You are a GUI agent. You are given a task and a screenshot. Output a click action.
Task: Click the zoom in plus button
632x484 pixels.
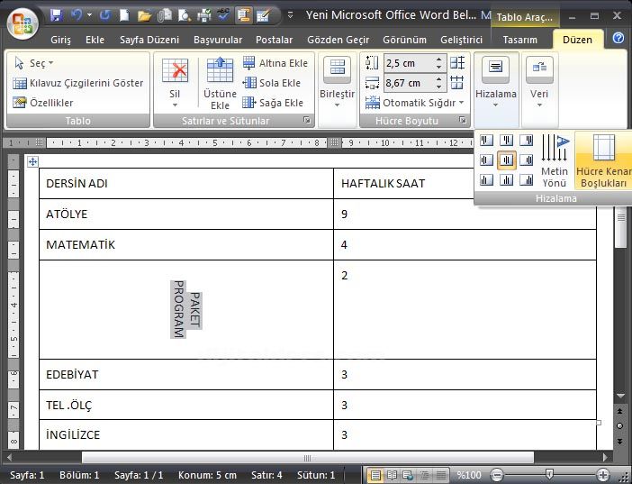coord(603,475)
